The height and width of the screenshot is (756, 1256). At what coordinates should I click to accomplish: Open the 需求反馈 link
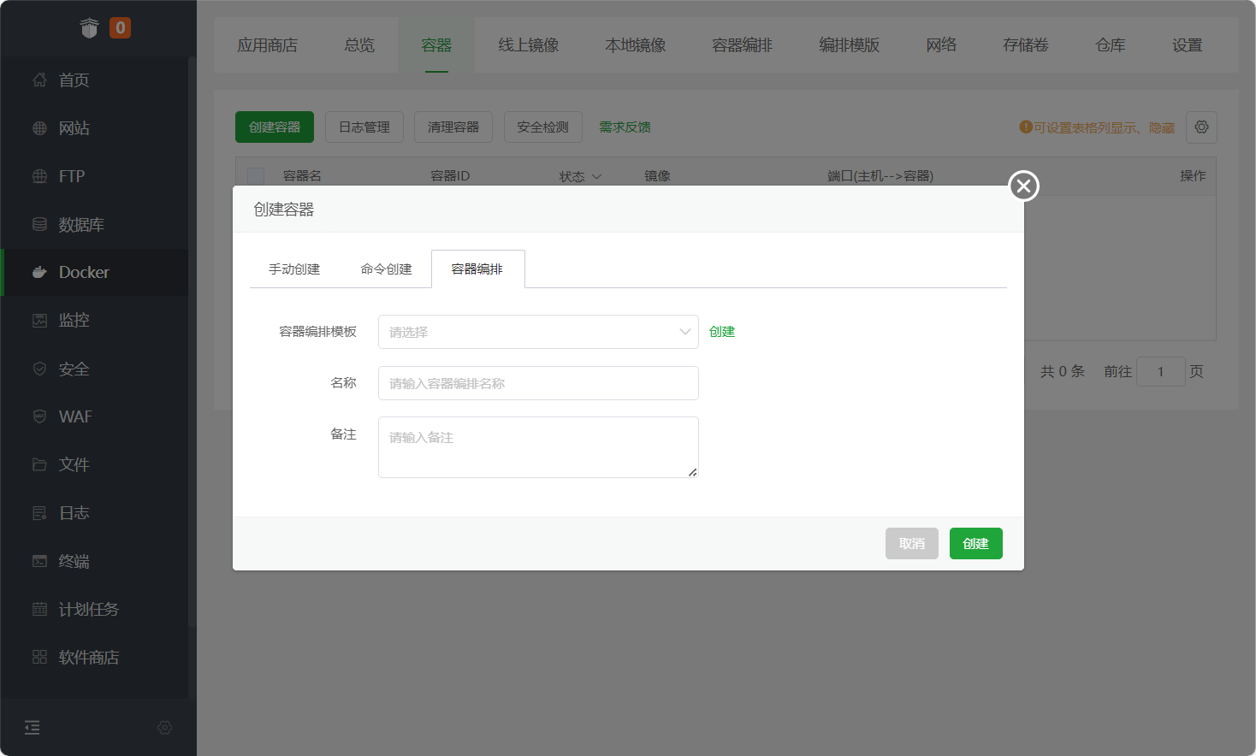pos(625,127)
